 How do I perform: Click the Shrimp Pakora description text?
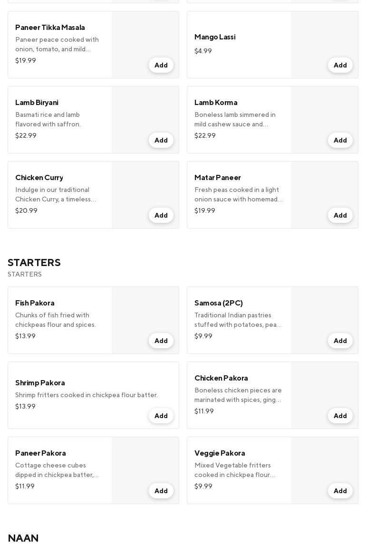click(x=87, y=395)
